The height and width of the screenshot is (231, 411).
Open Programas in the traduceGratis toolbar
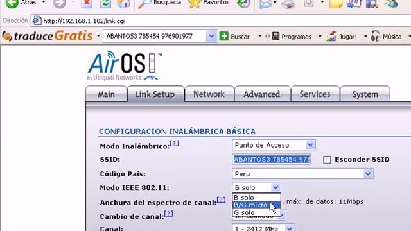point(292,37)
